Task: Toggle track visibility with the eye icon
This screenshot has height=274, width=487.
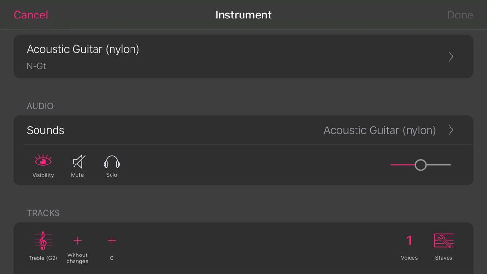Action: pyautogui.click(x=43, y=161)
